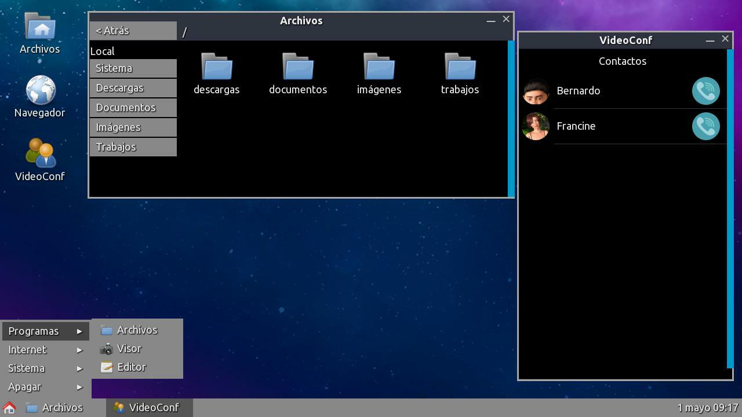Open the documentos folder icon

click(x=298, y=68)
